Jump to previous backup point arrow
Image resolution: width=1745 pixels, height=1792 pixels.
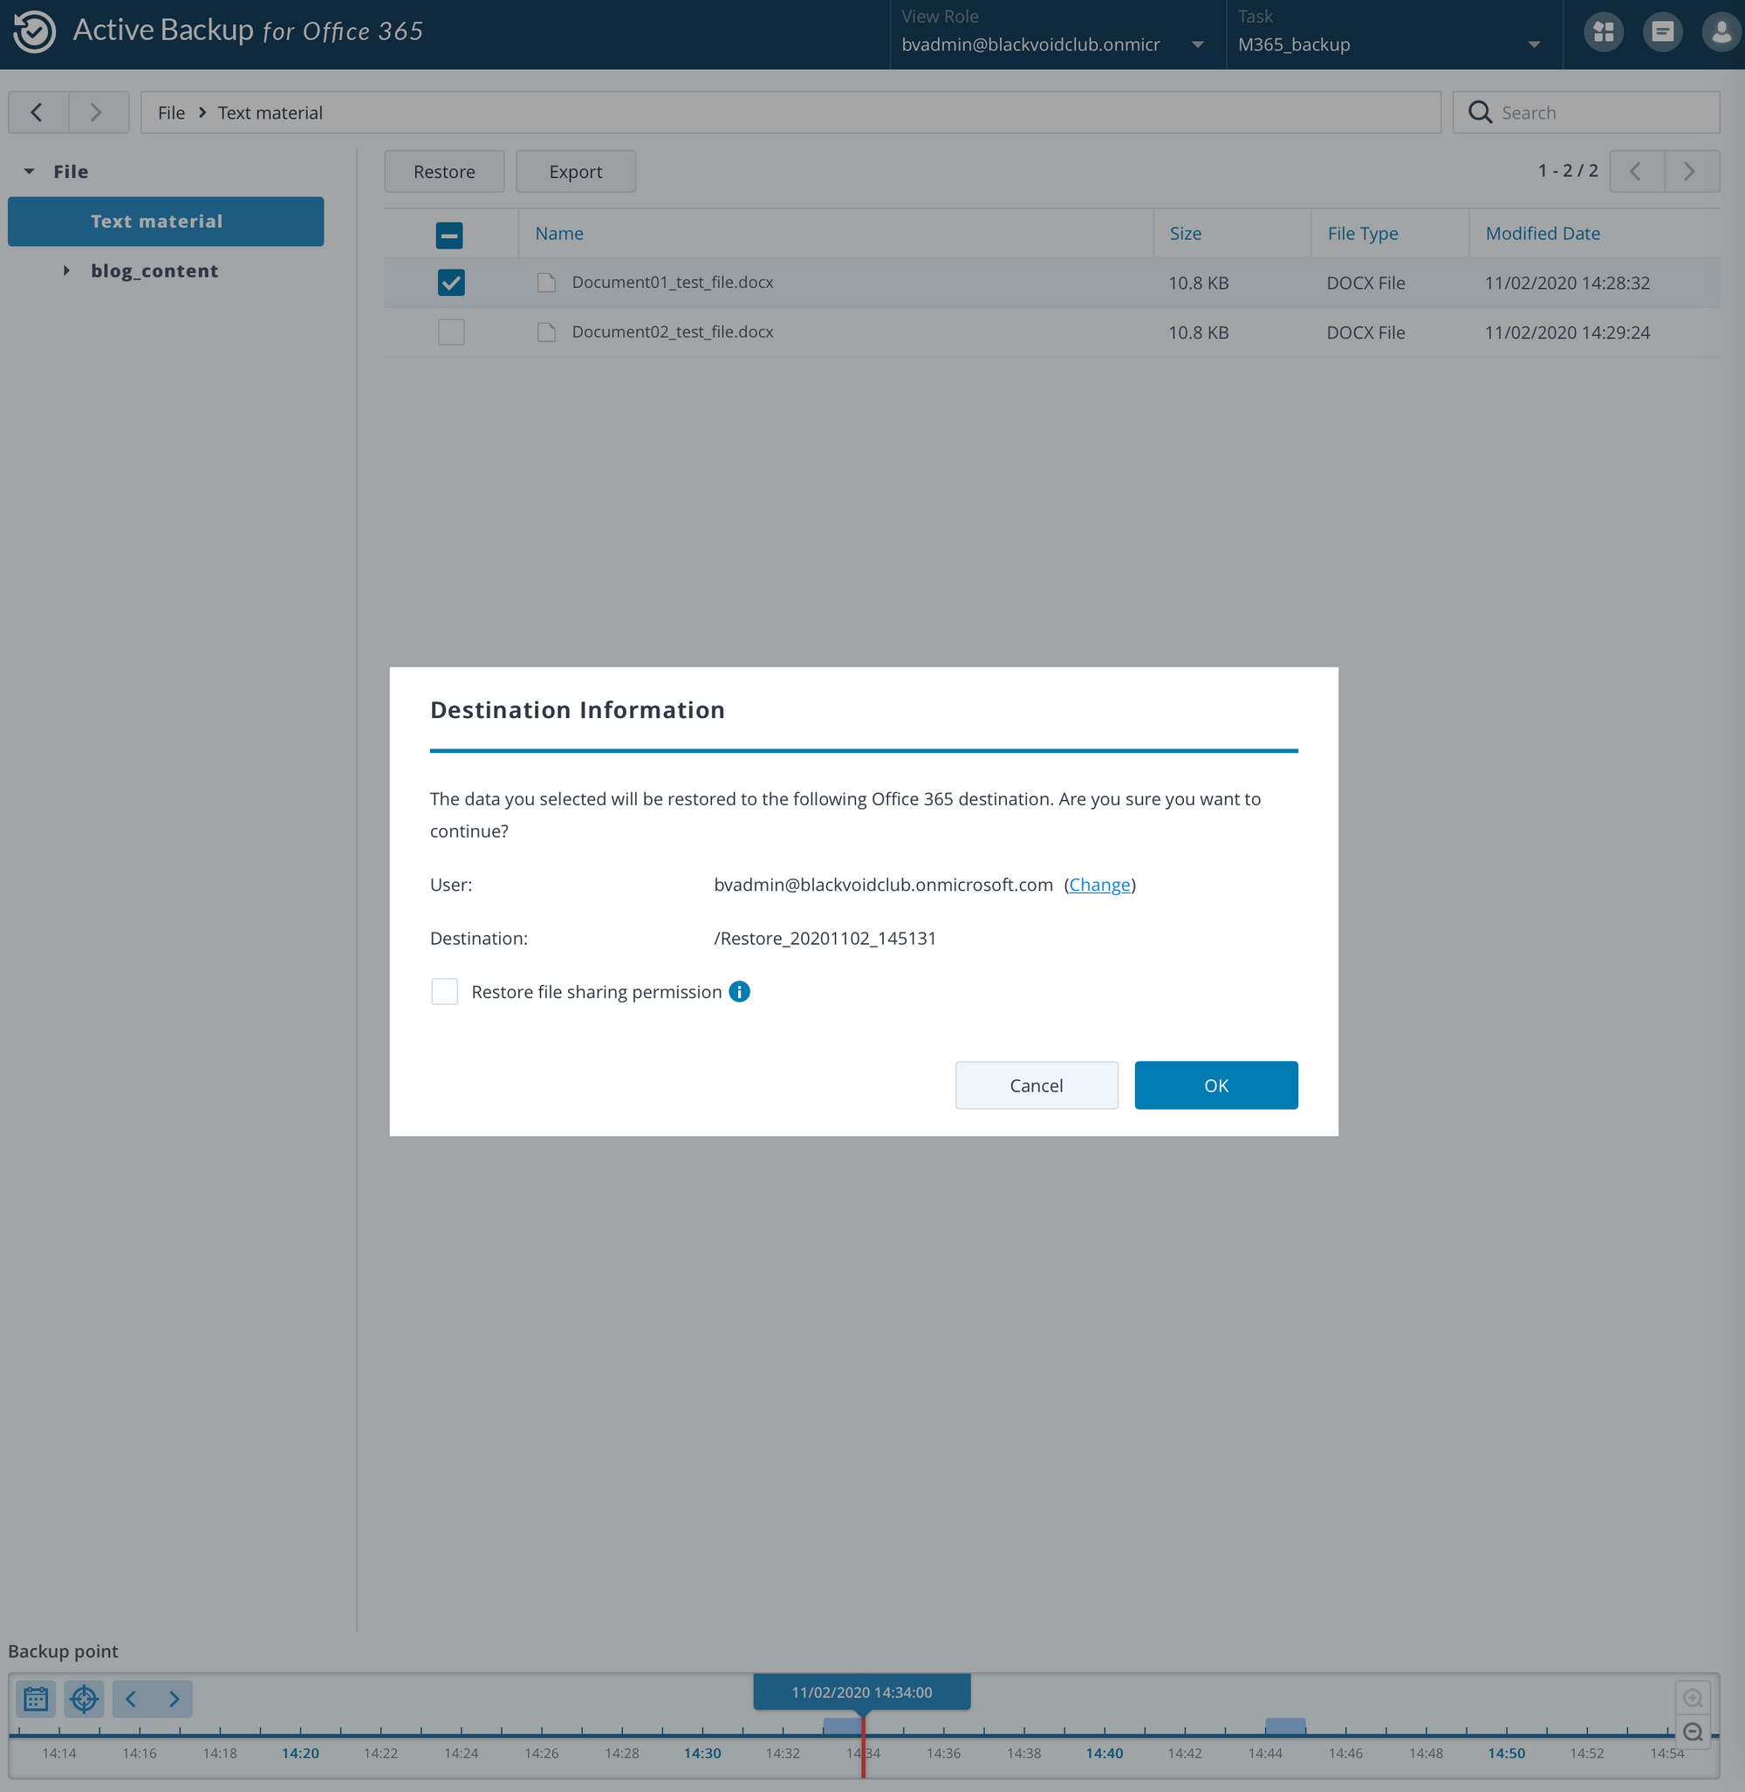131,1699
